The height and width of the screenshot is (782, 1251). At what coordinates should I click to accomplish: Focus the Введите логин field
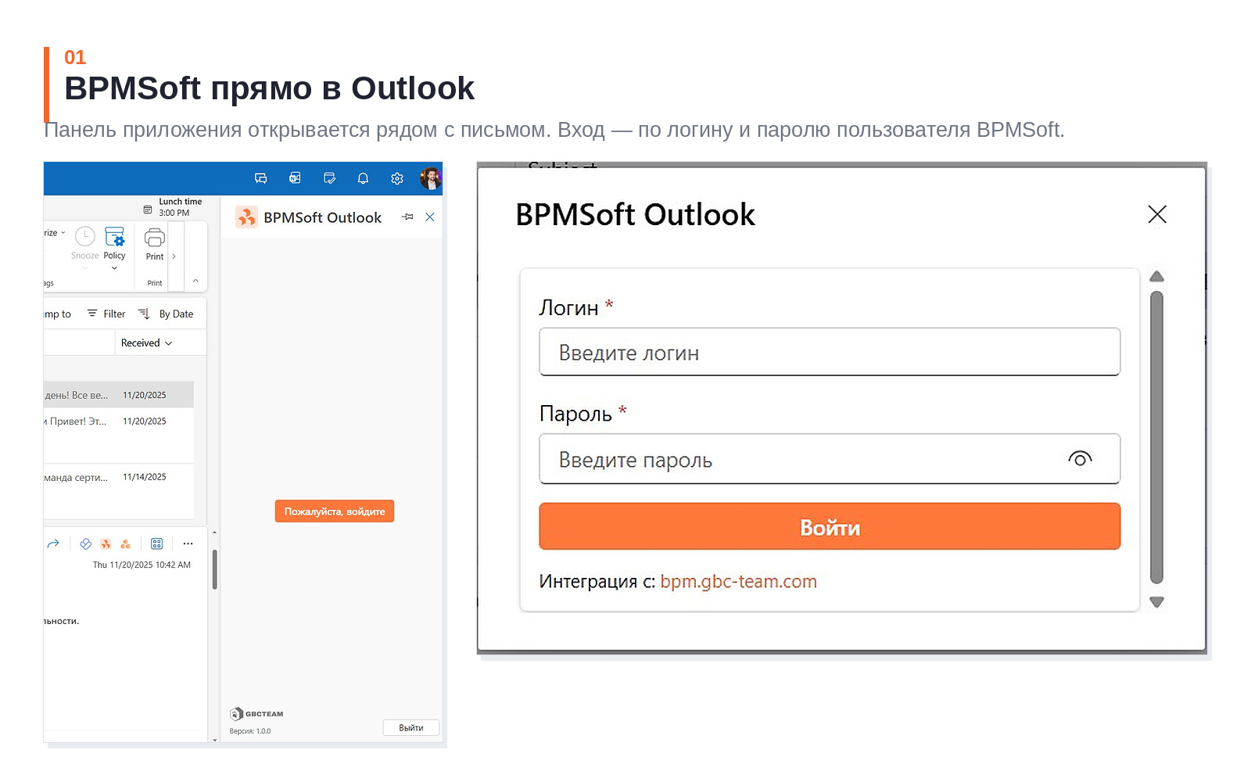point(830,352)
